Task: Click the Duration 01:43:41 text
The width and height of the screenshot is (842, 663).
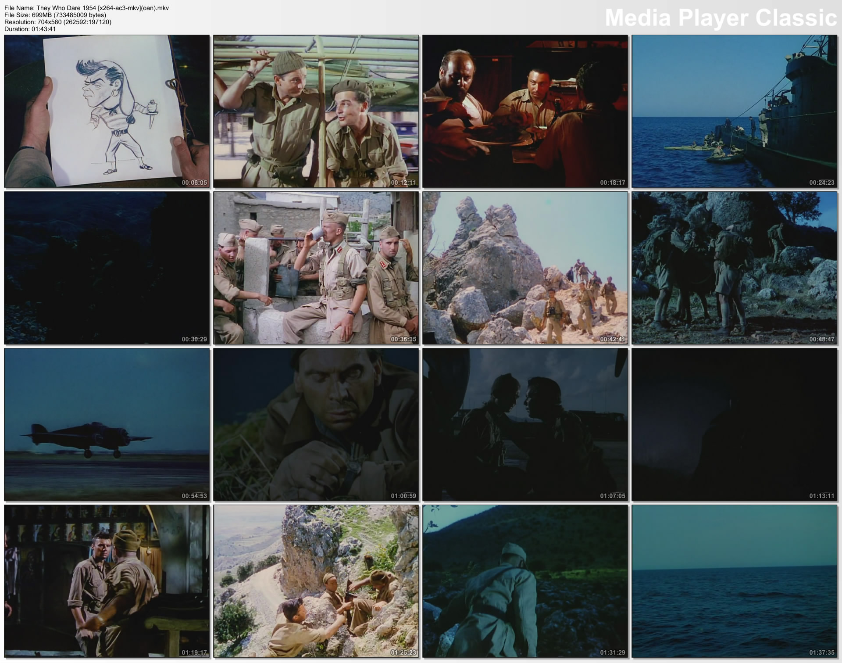Action: coord(30,29)
